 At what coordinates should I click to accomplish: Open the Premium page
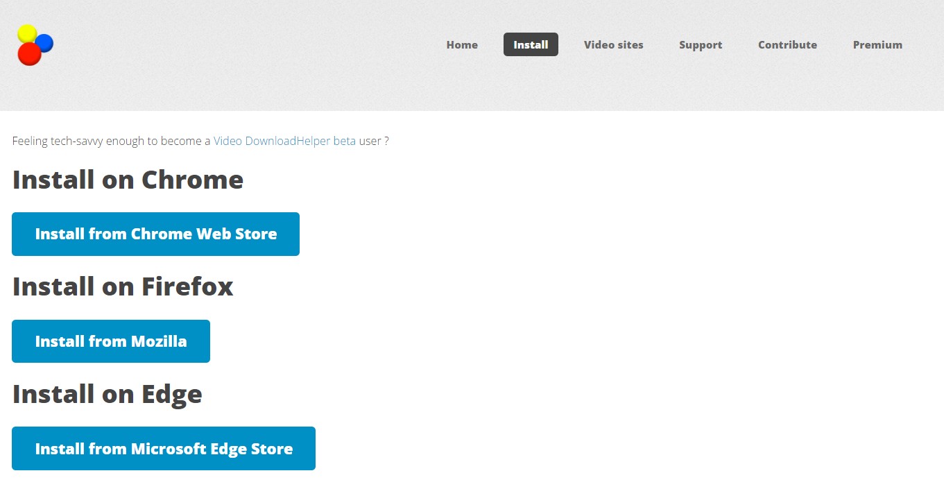click(x=877, y=44)
